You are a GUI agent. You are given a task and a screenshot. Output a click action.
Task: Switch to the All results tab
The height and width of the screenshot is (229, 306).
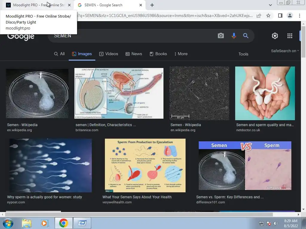point(59,54)
